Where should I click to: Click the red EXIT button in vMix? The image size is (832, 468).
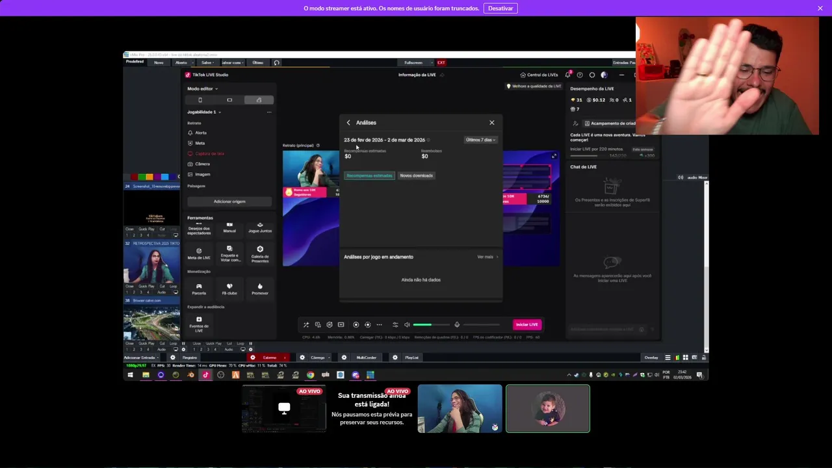pos(441,62)
